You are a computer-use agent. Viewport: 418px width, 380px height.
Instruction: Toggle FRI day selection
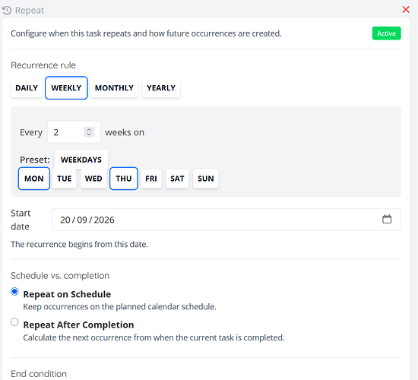151,179
